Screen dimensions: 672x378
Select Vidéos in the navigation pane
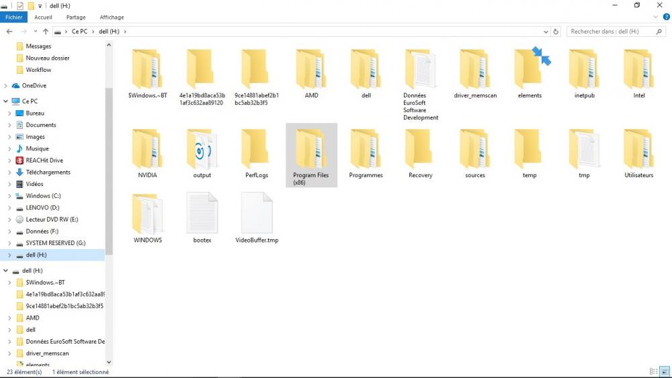[34, 184]
